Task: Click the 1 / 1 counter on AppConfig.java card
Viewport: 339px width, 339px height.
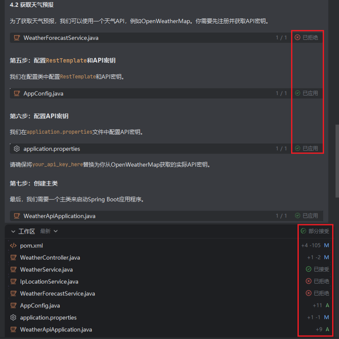Action: 281,93
